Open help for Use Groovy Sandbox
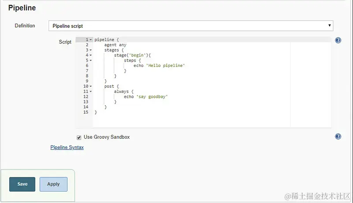This screenshot has height=203, width=353. [x=338, y=137]
